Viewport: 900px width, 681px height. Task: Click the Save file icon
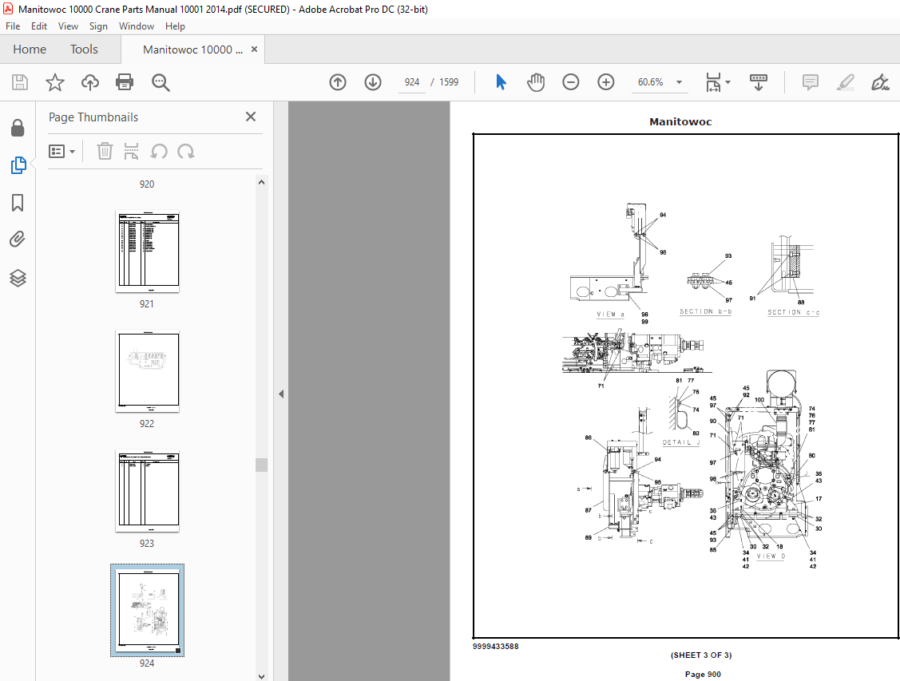click(19, 82)
